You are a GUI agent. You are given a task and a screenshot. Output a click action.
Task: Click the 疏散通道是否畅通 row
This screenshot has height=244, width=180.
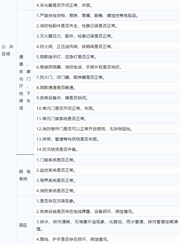(x=58, y=88)
